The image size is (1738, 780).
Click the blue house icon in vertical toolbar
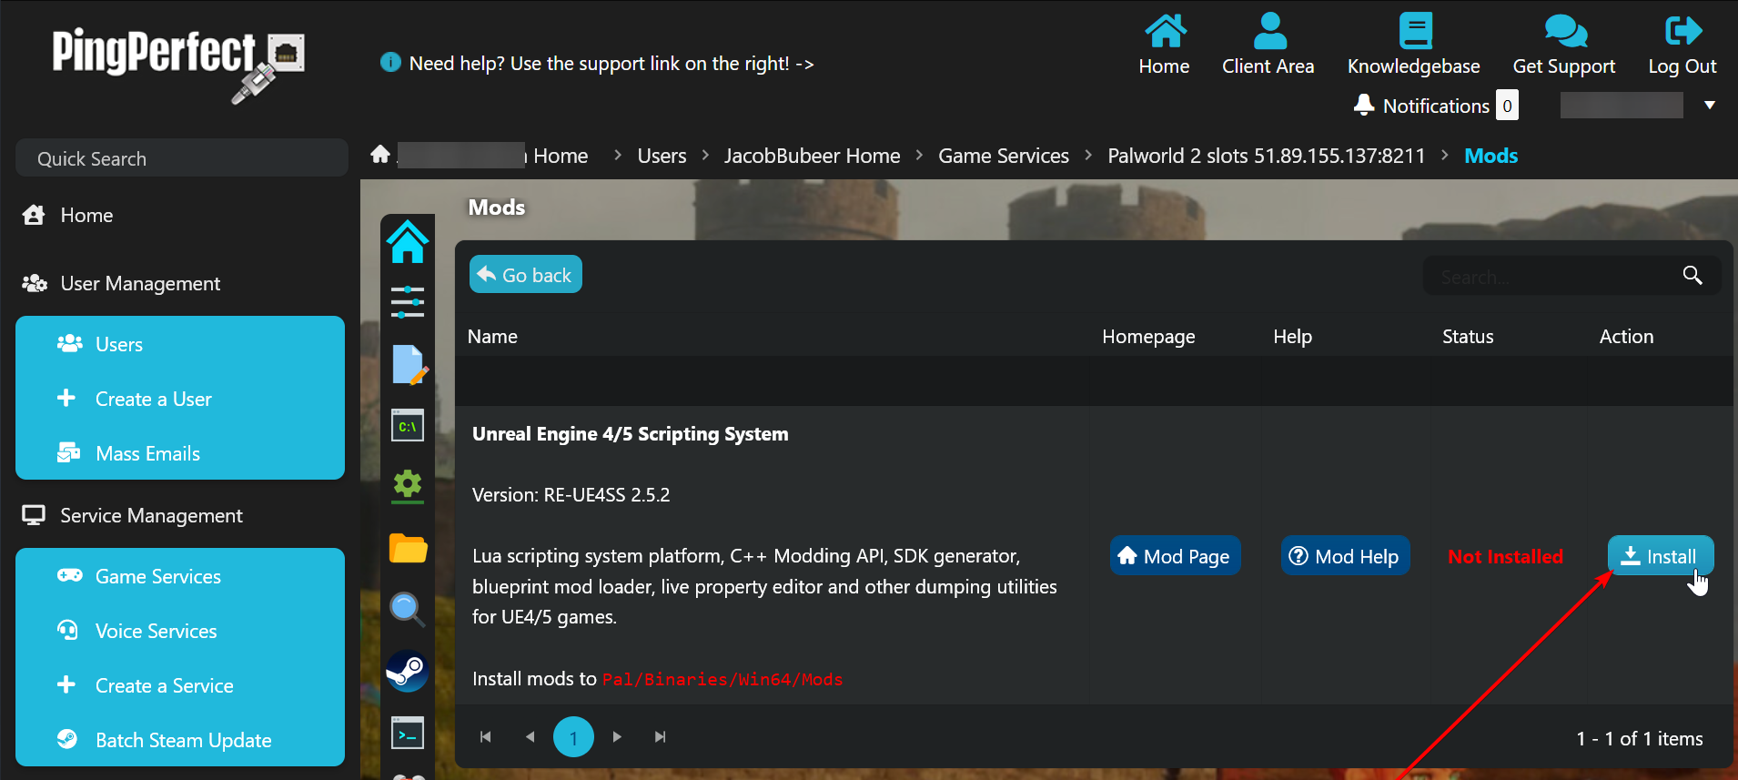point(407,242)
